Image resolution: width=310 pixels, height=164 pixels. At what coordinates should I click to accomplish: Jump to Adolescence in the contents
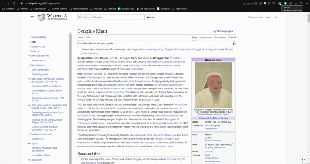coord(38,60)
